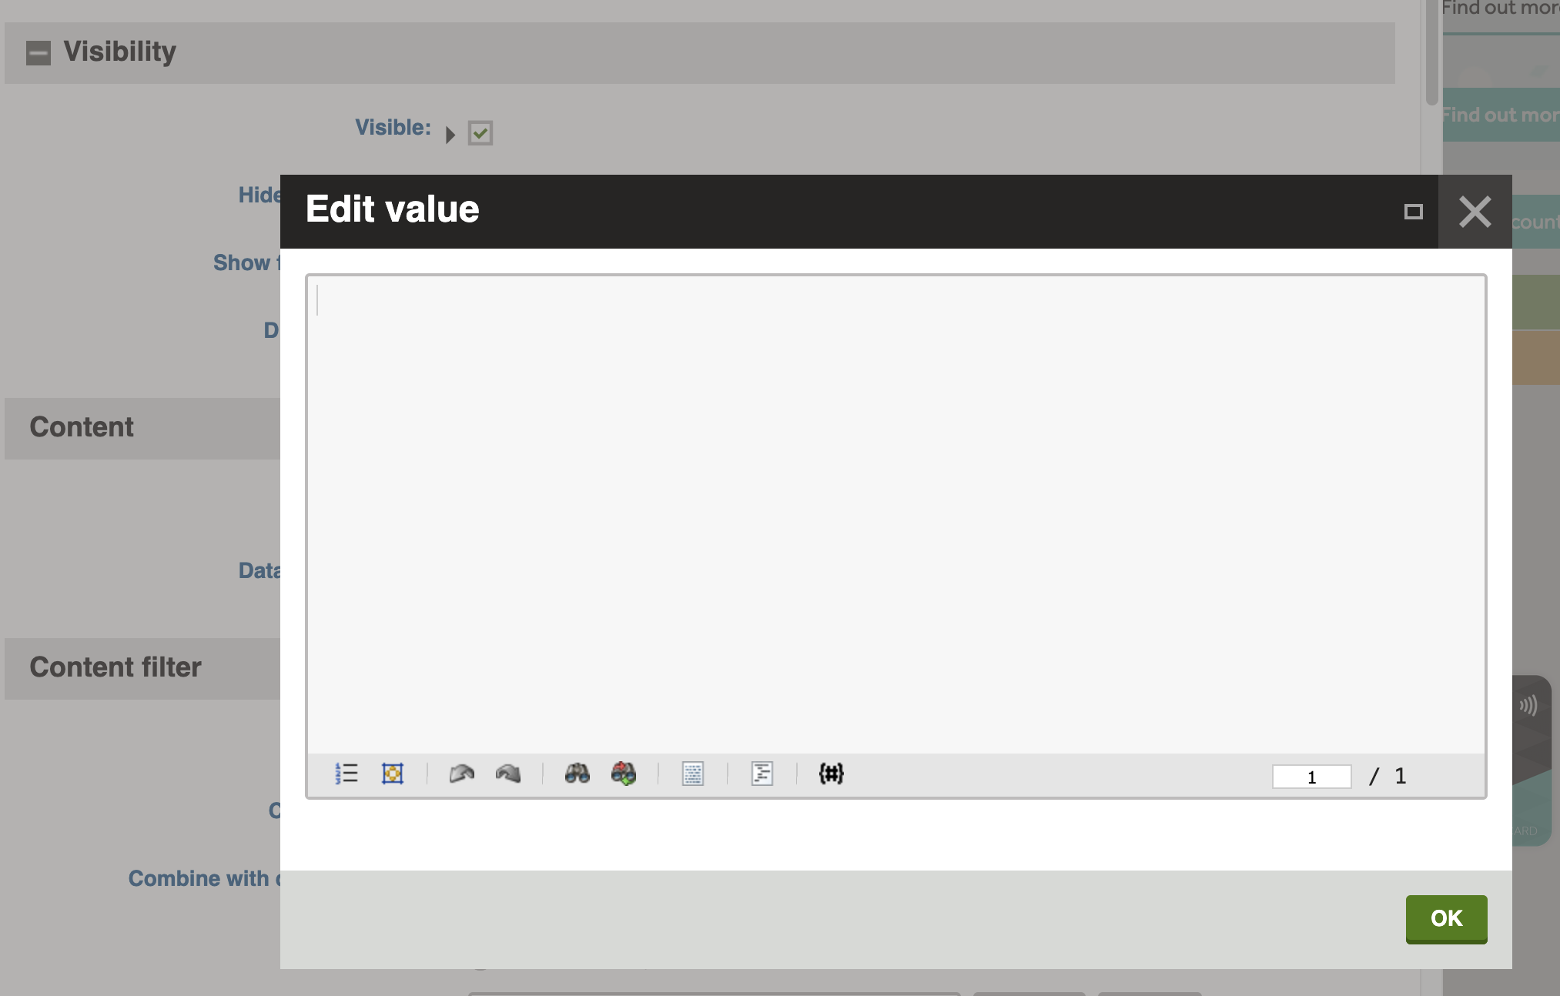The height and width of the screenshot is (996, 1560).
Task: Click the Content section header
Action: click(142, 428)
